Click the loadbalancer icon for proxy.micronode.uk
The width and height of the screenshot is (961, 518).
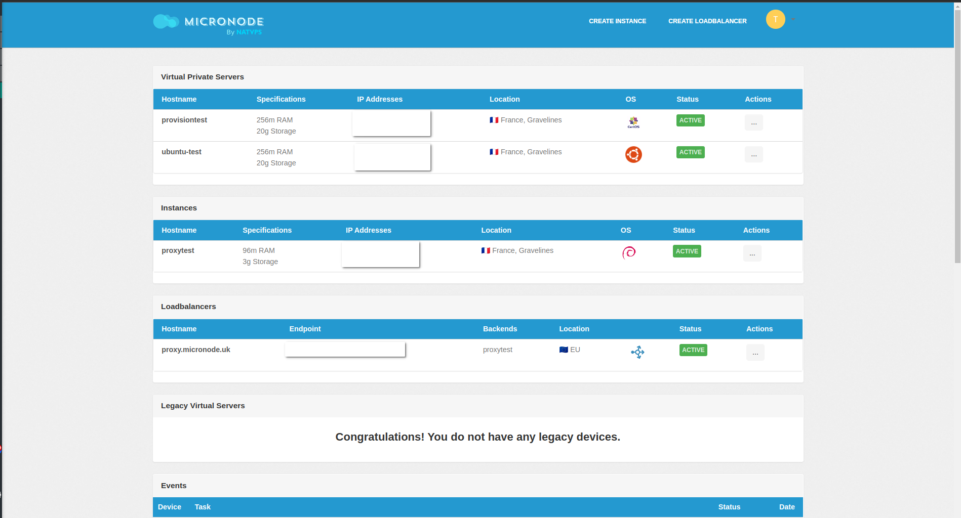click(x=637, y=352)
